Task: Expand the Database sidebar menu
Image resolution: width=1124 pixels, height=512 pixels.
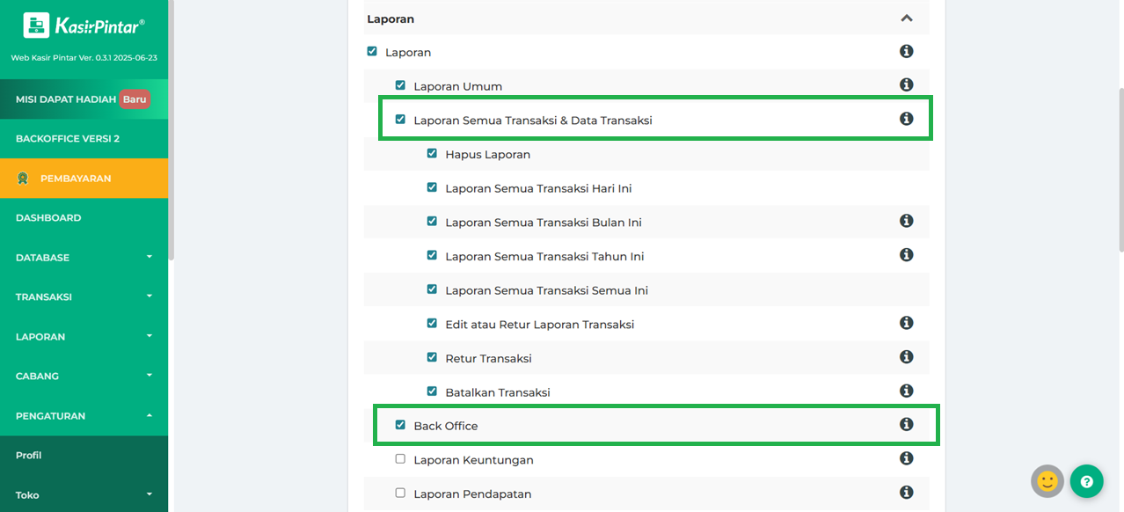Action: (84, 258)
